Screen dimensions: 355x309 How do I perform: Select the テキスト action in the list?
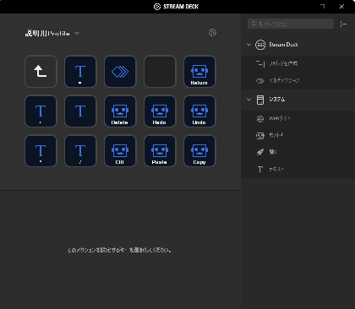298,169
